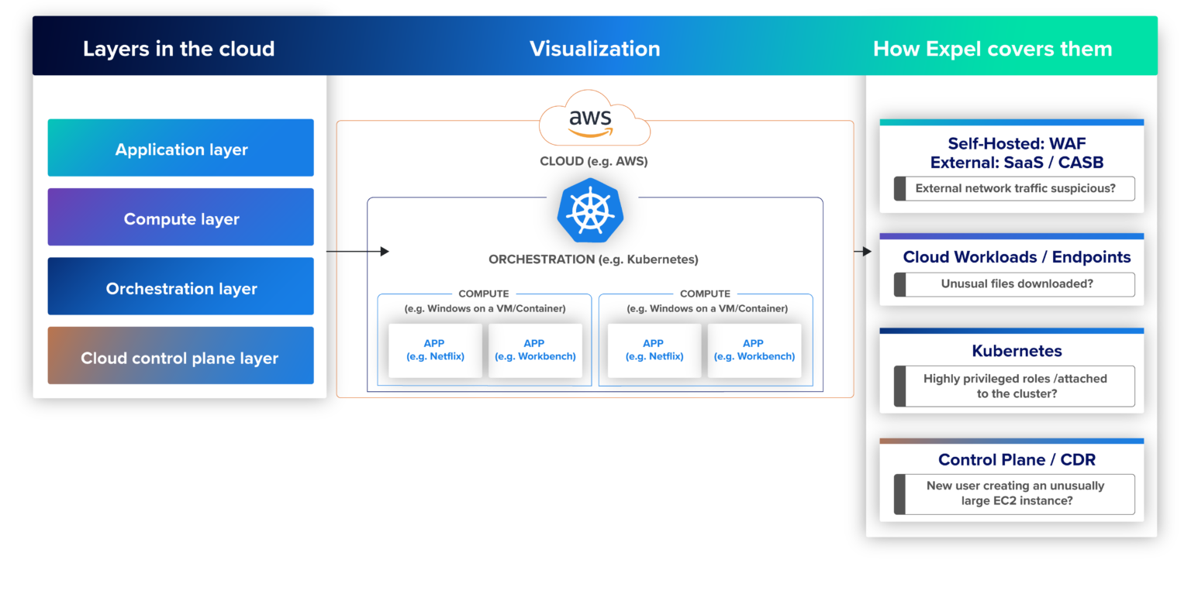Collapse the CLOUD e.g. AWS container
The width and height of the screenshot is (1191, 601).
click(593, 161)
